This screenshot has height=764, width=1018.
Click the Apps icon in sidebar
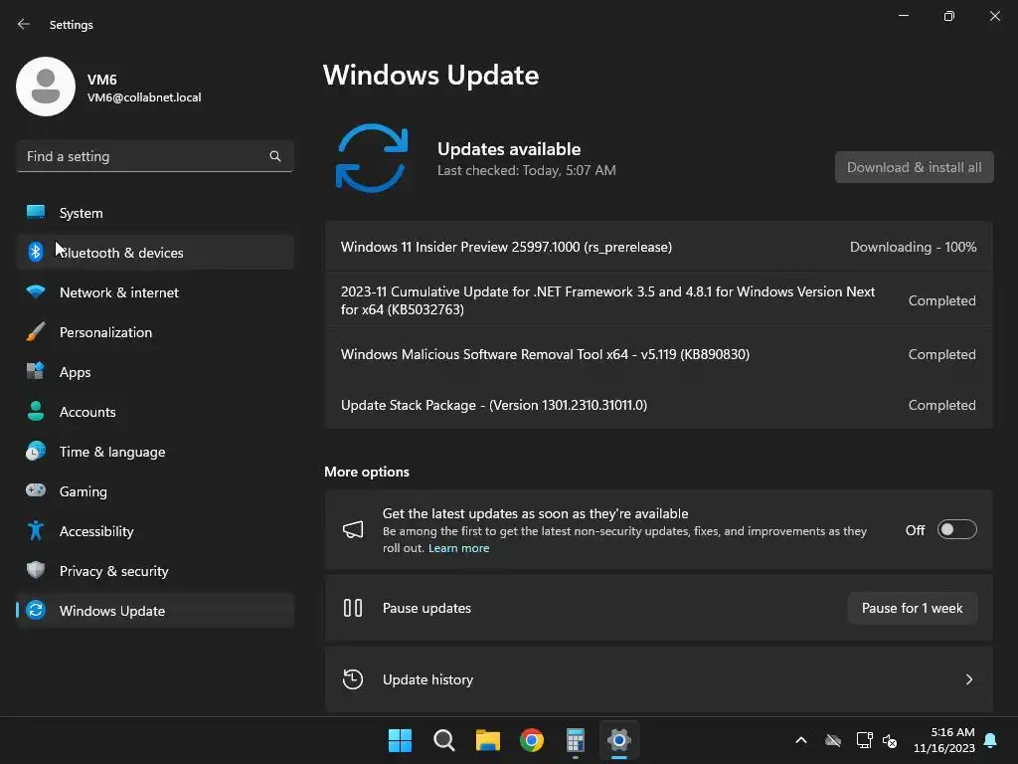point(36,372)
